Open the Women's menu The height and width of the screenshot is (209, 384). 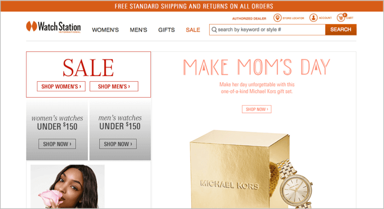coord(105,30)
